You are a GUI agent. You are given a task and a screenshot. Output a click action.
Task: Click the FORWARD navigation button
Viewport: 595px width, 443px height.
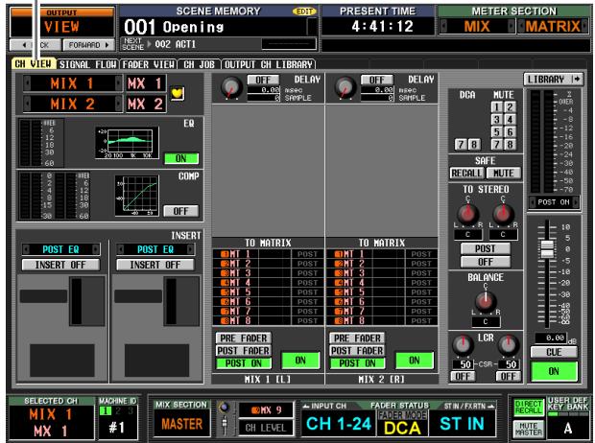coord(88,45)
